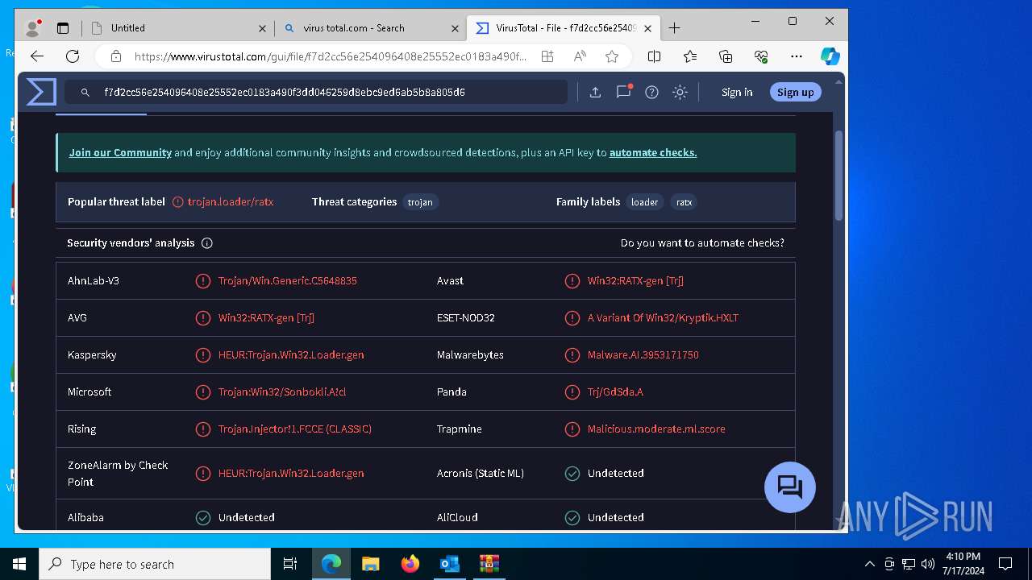The image size is (1032, 580).
Task: Click Malwarebytes result Malware.AI.3953171750
Action: tap(643, 355)
